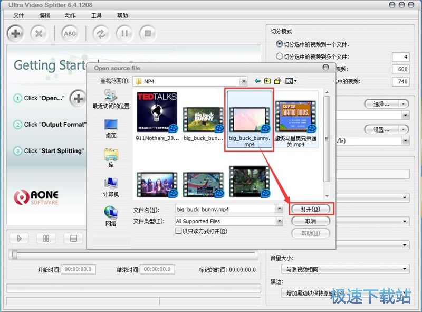Select 切分选中的视频到多个文件 radio option
The image size is (422, 312).
click(280, 56)
